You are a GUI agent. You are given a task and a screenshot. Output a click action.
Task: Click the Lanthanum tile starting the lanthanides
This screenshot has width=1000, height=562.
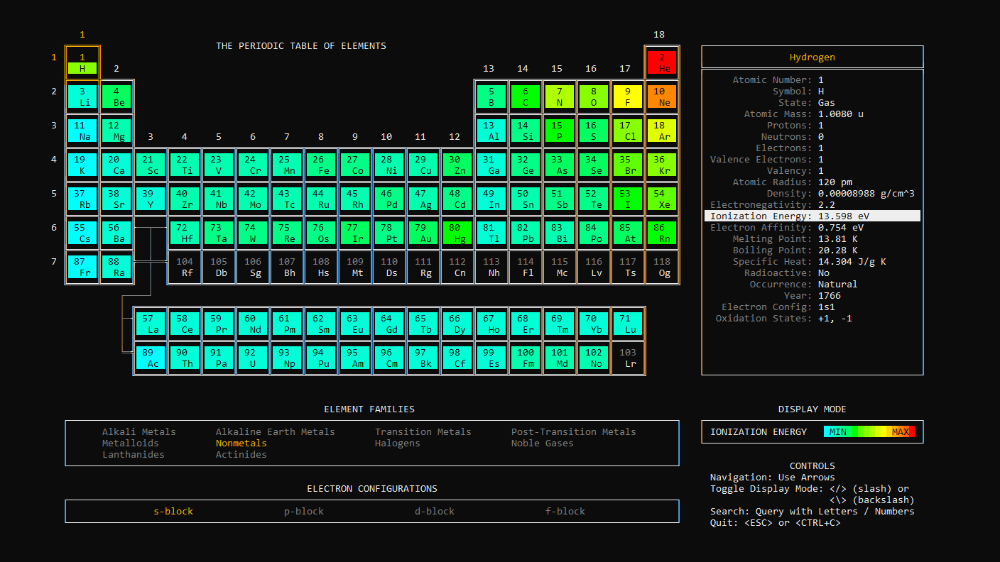151,322
